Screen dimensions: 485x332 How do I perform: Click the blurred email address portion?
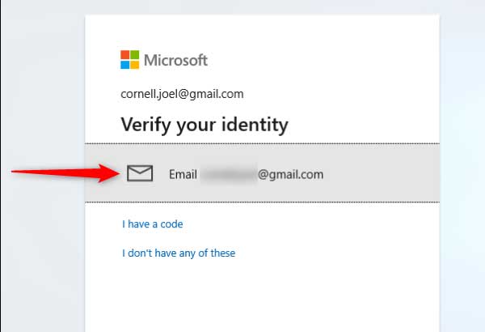tap(229, 174)
